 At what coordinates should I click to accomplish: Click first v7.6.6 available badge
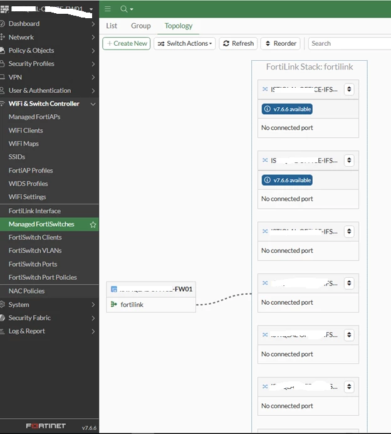point(287,109)
